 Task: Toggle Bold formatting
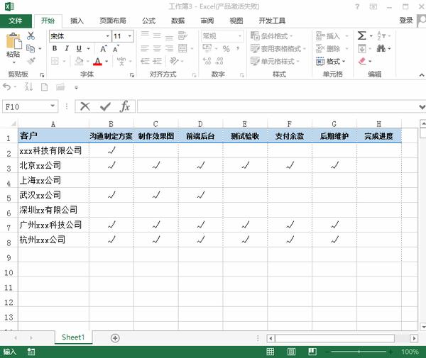[x=55, y=48]
